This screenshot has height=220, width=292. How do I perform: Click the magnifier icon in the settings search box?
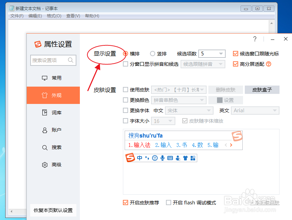70,60
